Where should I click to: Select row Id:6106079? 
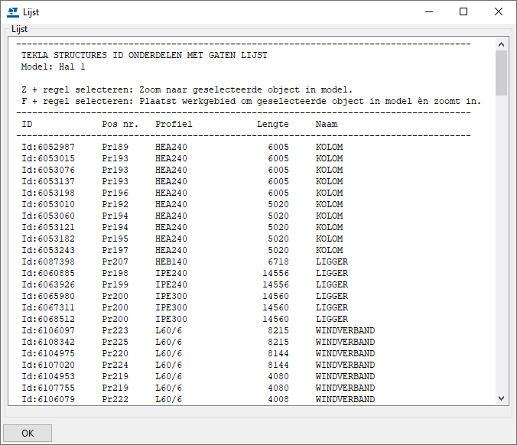[x=199, y=400]
